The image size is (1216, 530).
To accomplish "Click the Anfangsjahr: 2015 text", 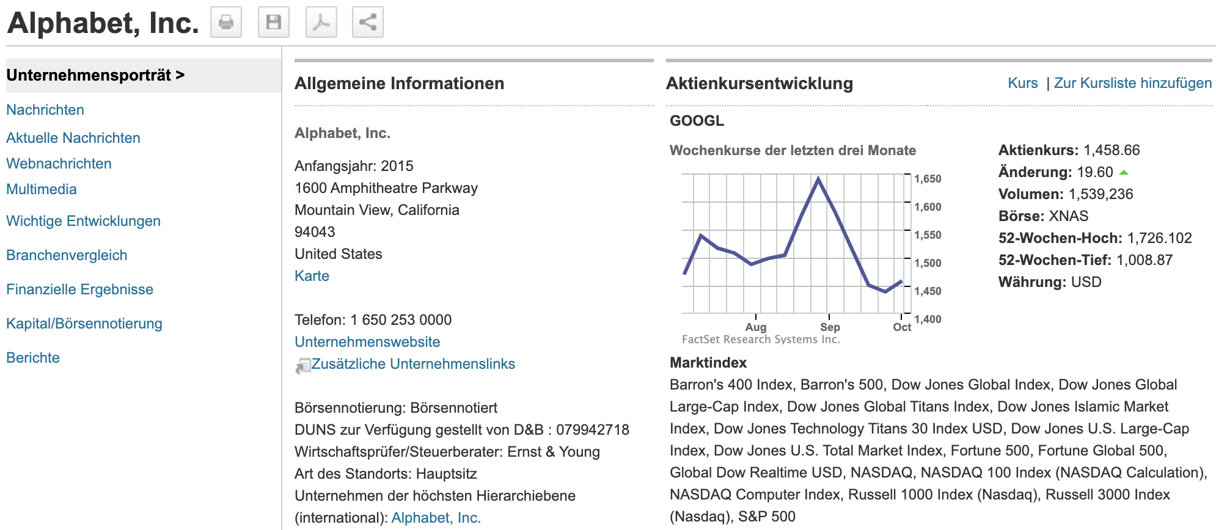I will (x=354, y=166).
